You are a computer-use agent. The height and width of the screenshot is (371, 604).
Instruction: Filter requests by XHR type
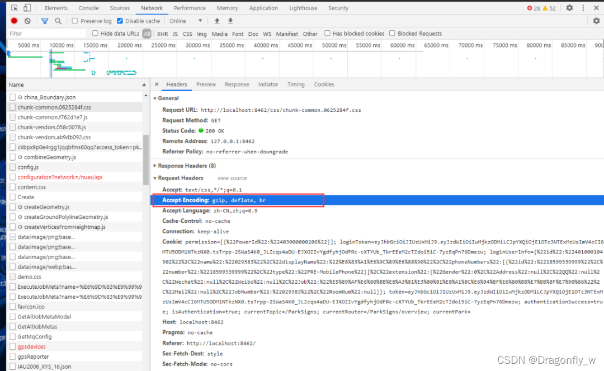click(162, 34)
